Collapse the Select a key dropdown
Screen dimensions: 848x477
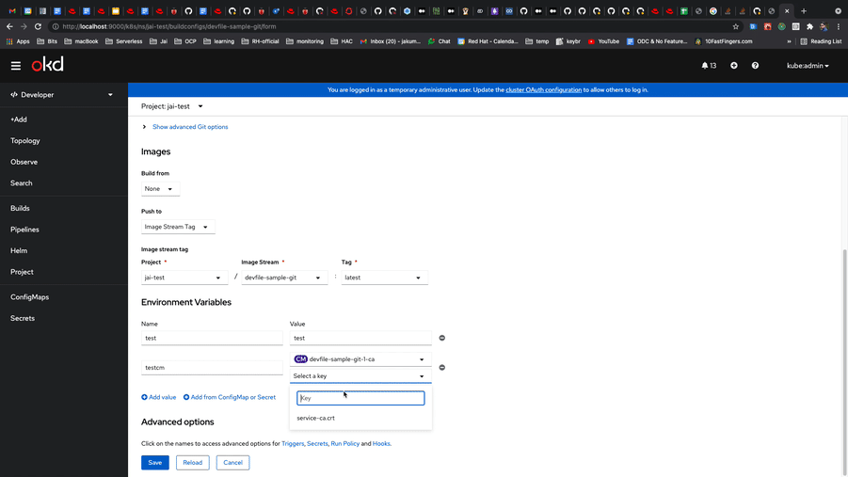360,376
